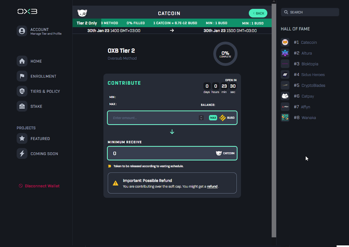Click the page vertical scrollbar
This screenshot has width=349, height=247.
tap(274, 120)
